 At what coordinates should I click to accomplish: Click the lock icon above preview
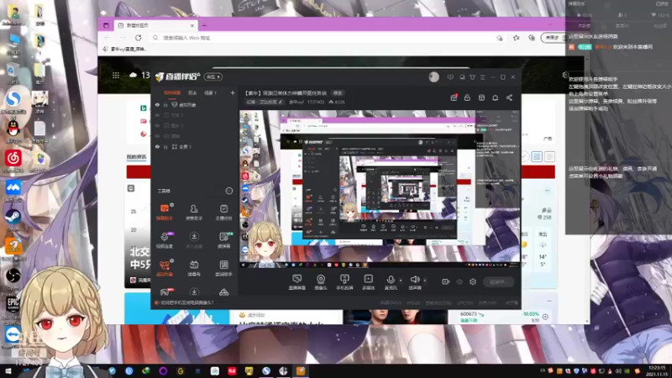point(467,97)
